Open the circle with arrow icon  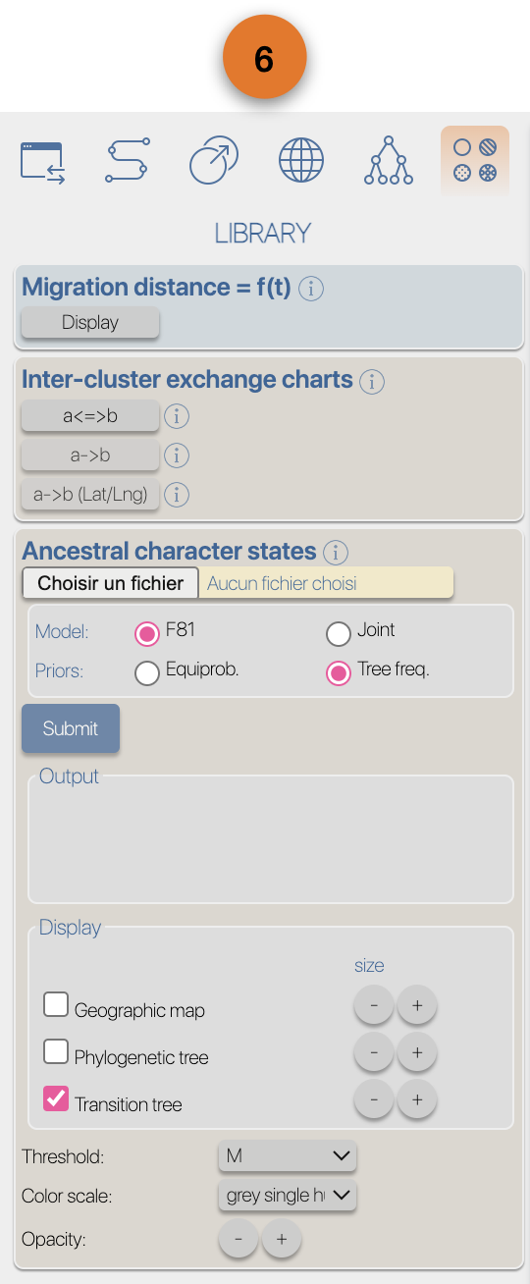click(213, 161)
